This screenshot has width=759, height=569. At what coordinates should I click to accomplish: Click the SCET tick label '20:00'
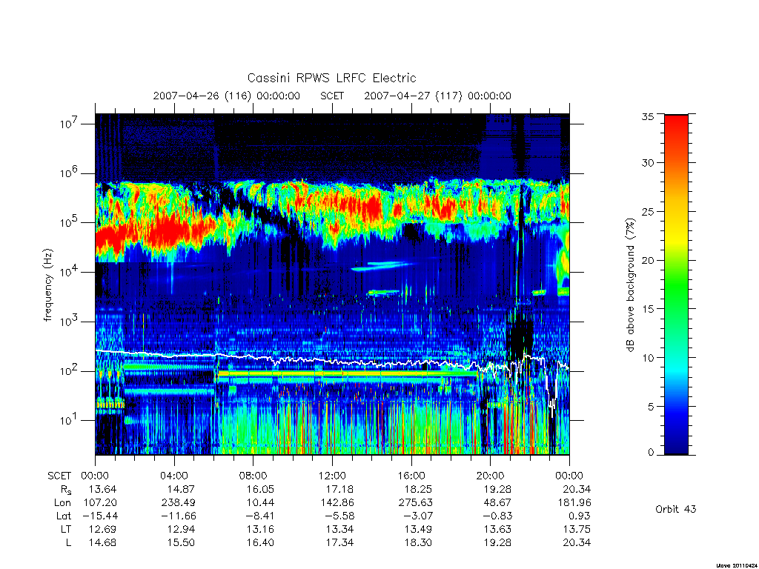click(491, 476)
